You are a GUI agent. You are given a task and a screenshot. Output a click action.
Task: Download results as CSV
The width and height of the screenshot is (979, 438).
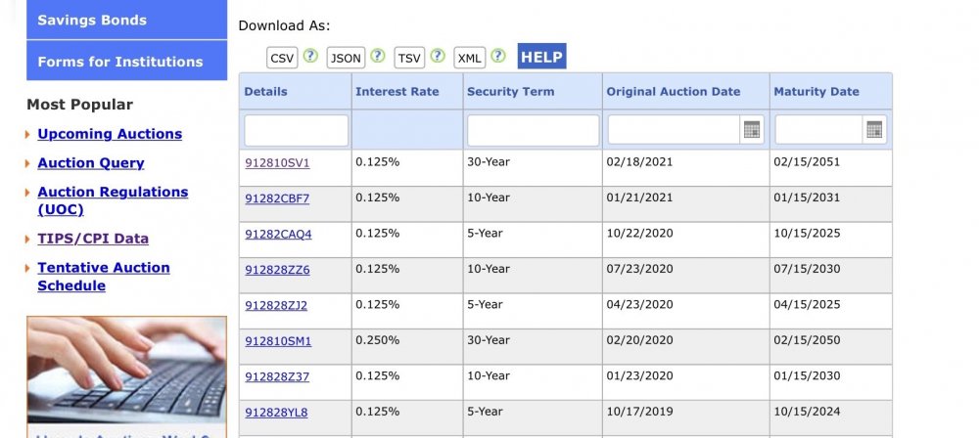point(283,58)
